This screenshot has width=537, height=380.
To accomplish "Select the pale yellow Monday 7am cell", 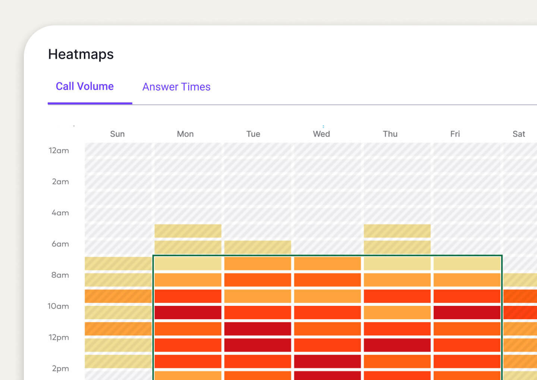I will click(x=188, y=263).
